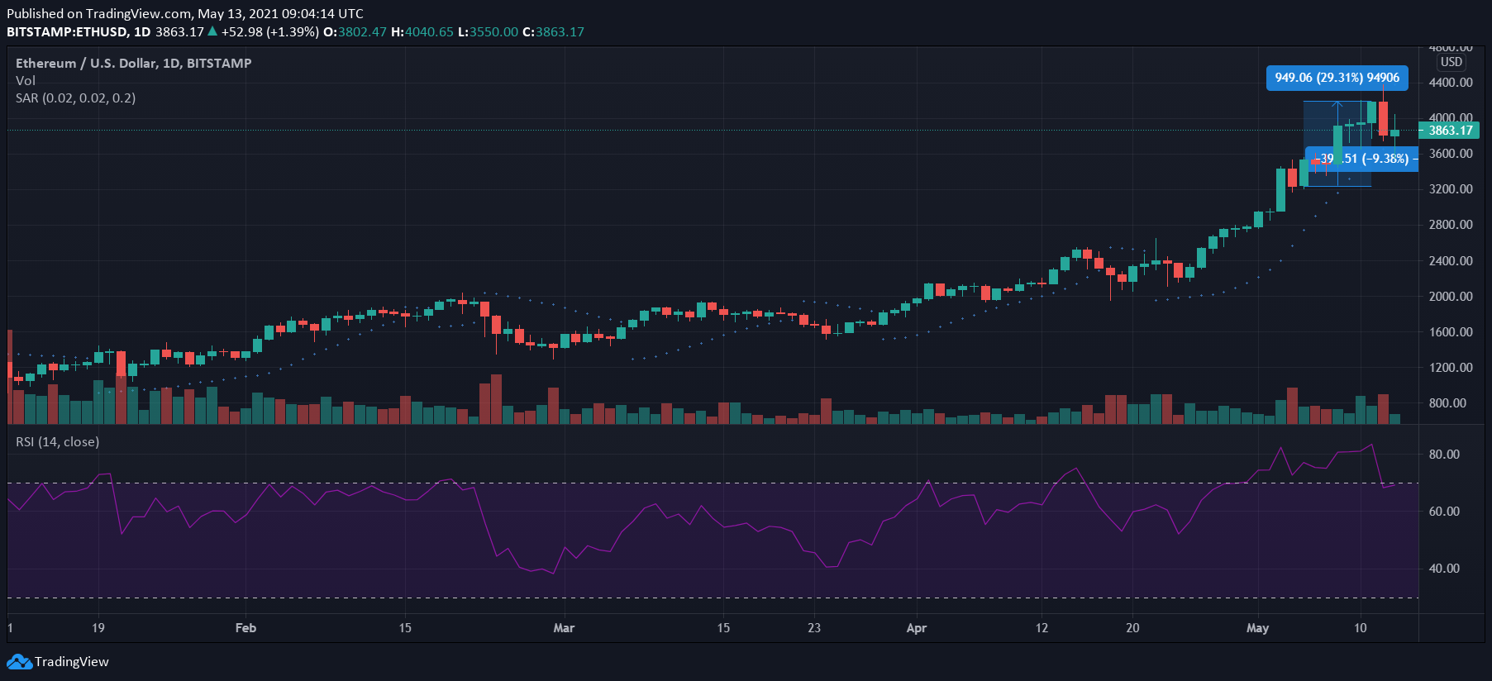This screenshot has height=681, width=1492.
Task: Click the Apr date label on time axis
Action: pos(917,628)
